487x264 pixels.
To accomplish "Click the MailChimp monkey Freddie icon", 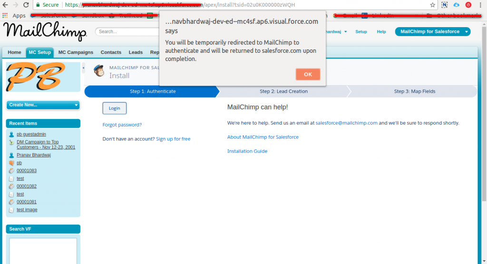I will pyautogui.click(x=99, y=71).
